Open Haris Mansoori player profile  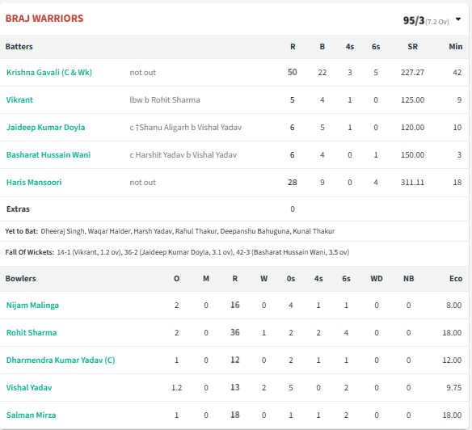(34, 182)
